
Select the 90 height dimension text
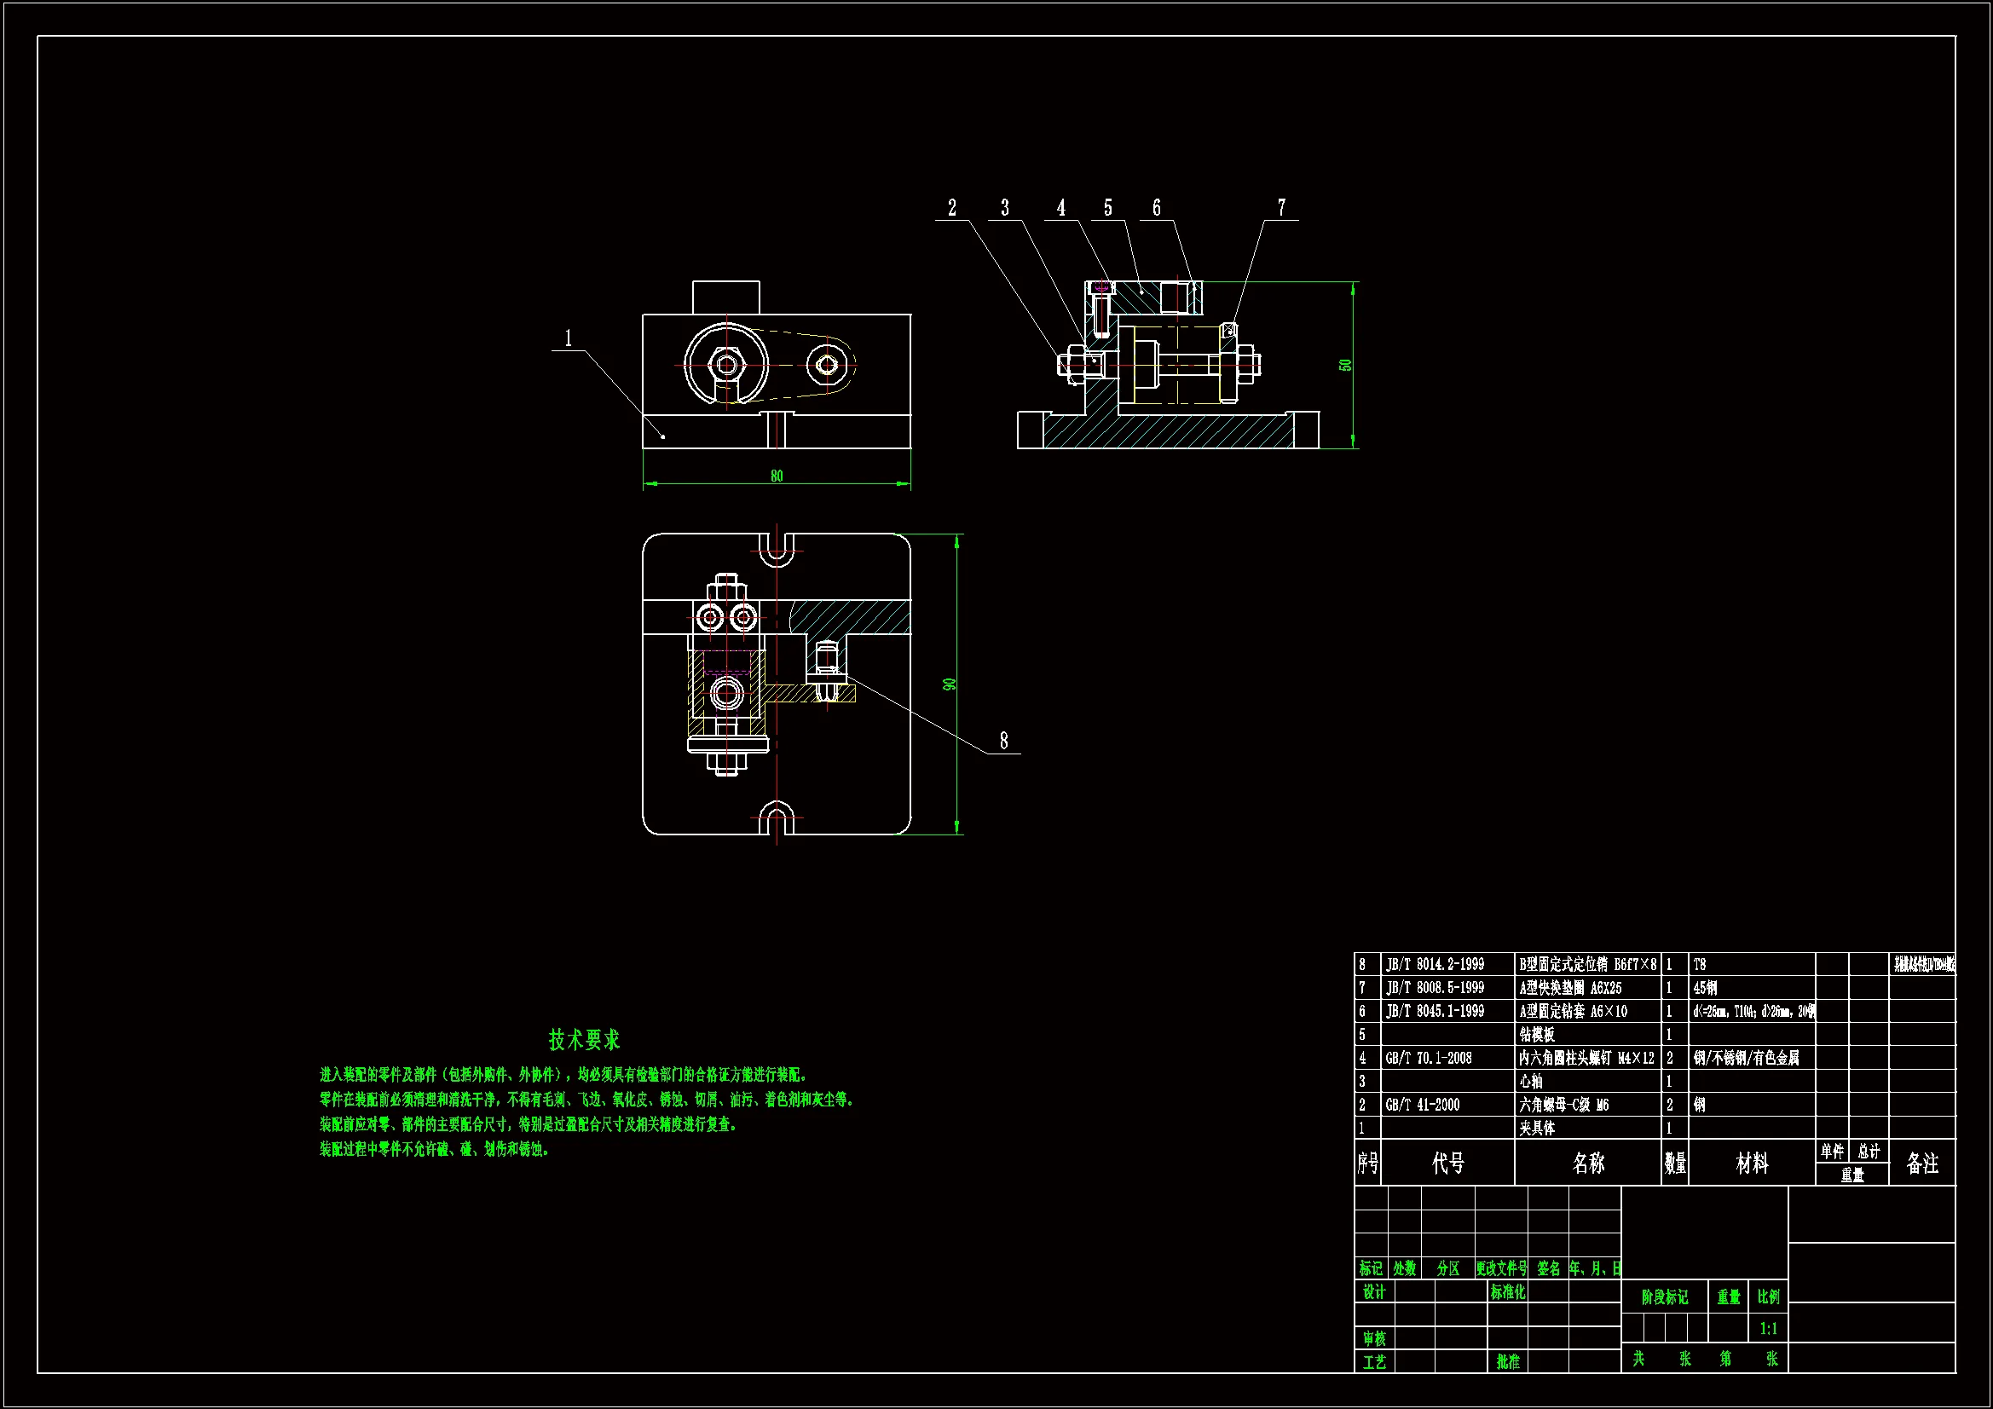tap(950, 684)
